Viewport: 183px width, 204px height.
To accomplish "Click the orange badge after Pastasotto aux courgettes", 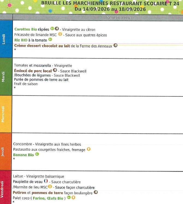I will coord(89,149).
